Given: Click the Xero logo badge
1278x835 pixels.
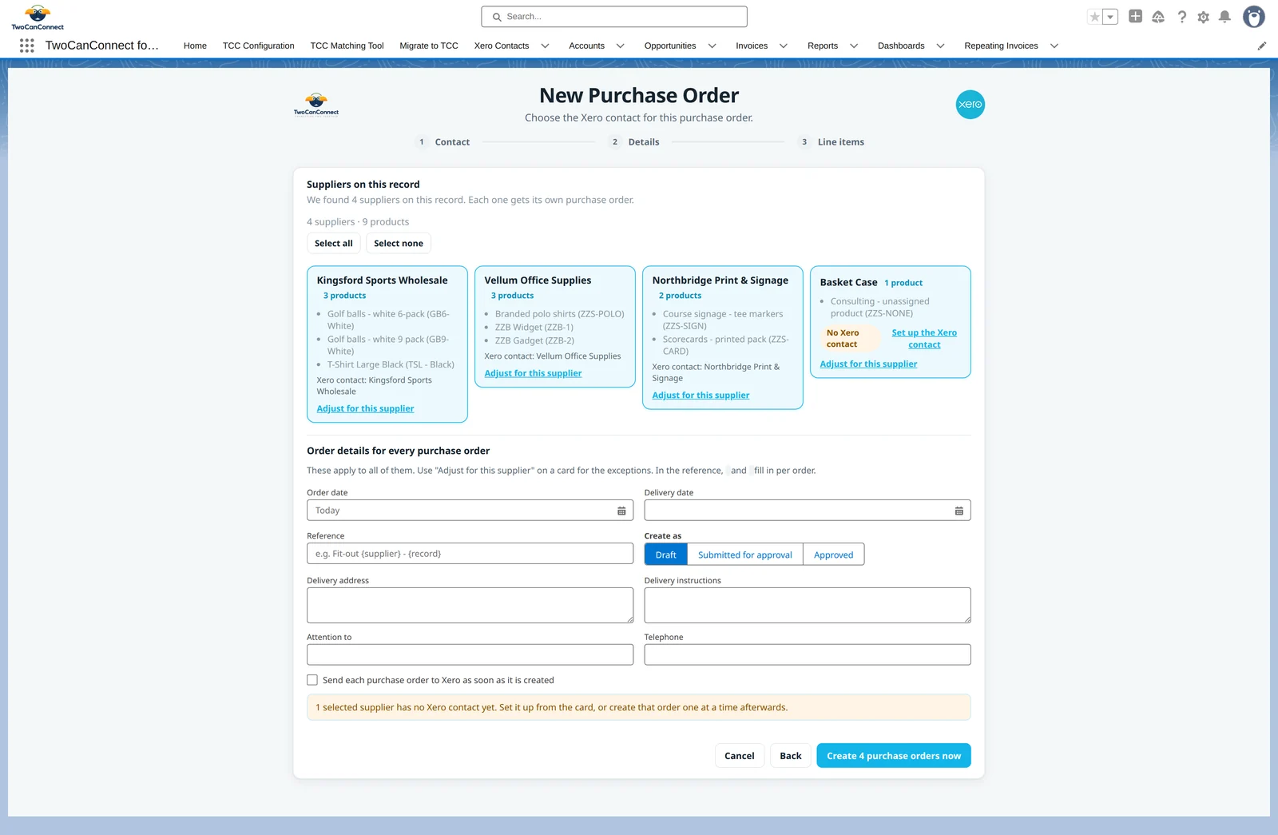Looking at the screenshot, I should click(970, 105).
